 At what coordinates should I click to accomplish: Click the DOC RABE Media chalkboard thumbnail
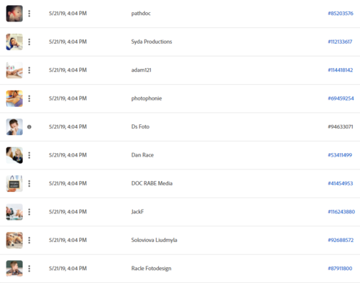pos(14,183)
